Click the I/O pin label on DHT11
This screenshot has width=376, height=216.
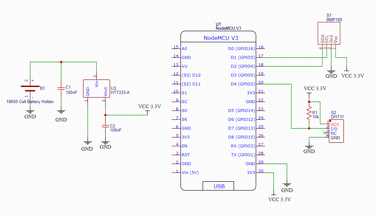click(334, 129)
